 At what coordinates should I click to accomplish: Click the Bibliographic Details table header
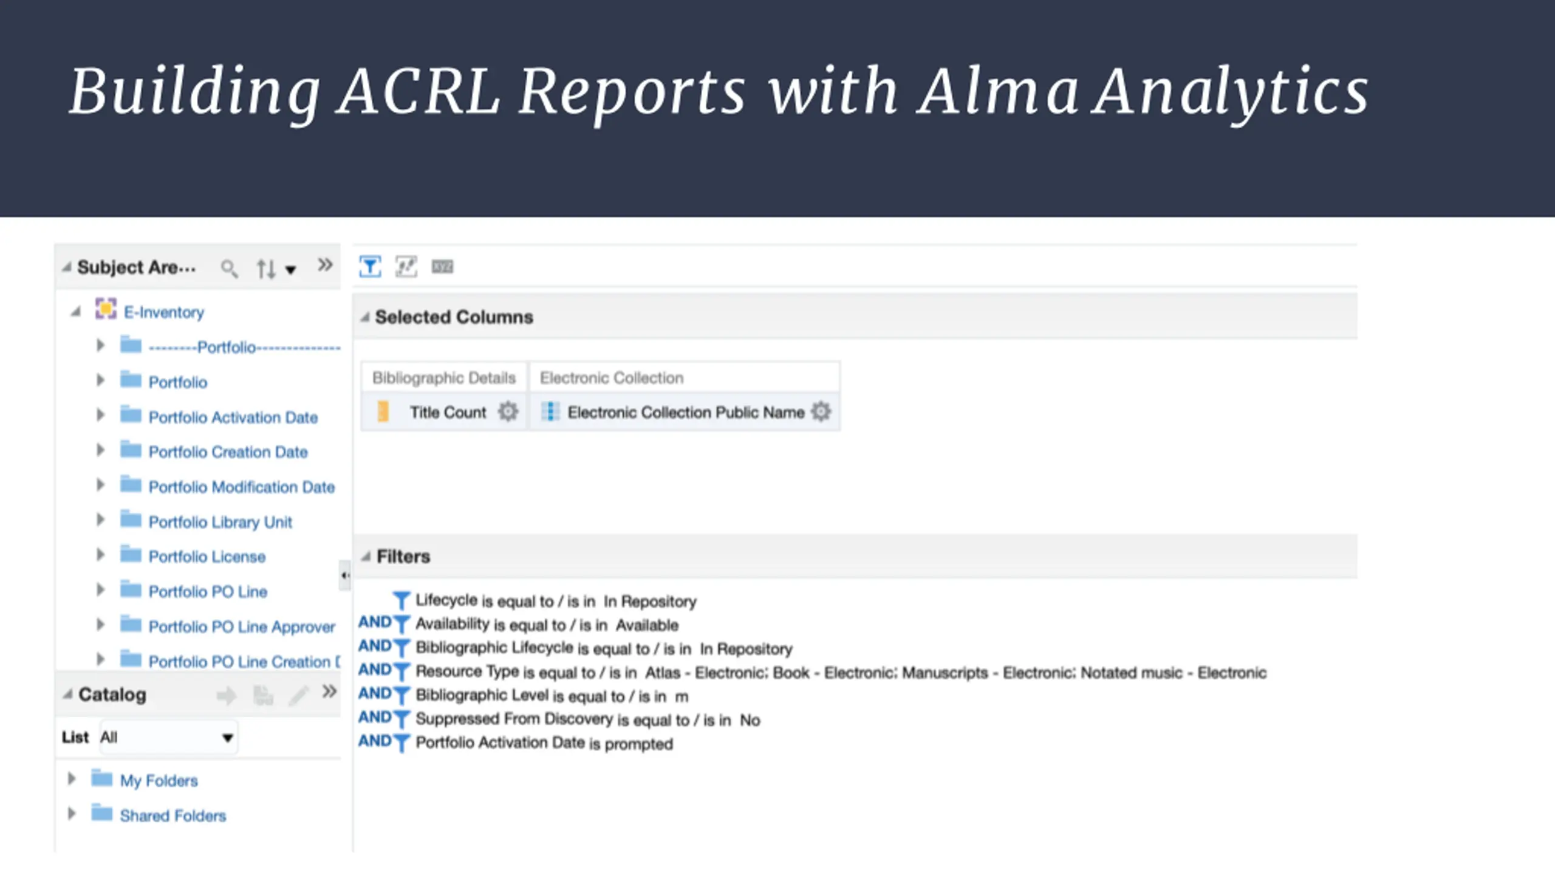coord(444,378)
